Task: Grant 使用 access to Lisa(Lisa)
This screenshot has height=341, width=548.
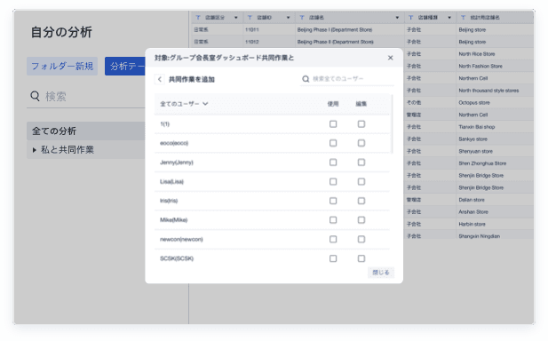Action: pyautogui.click(x=333, y=182)
